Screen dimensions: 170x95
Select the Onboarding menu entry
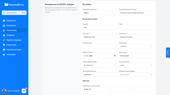coord(14,30)
